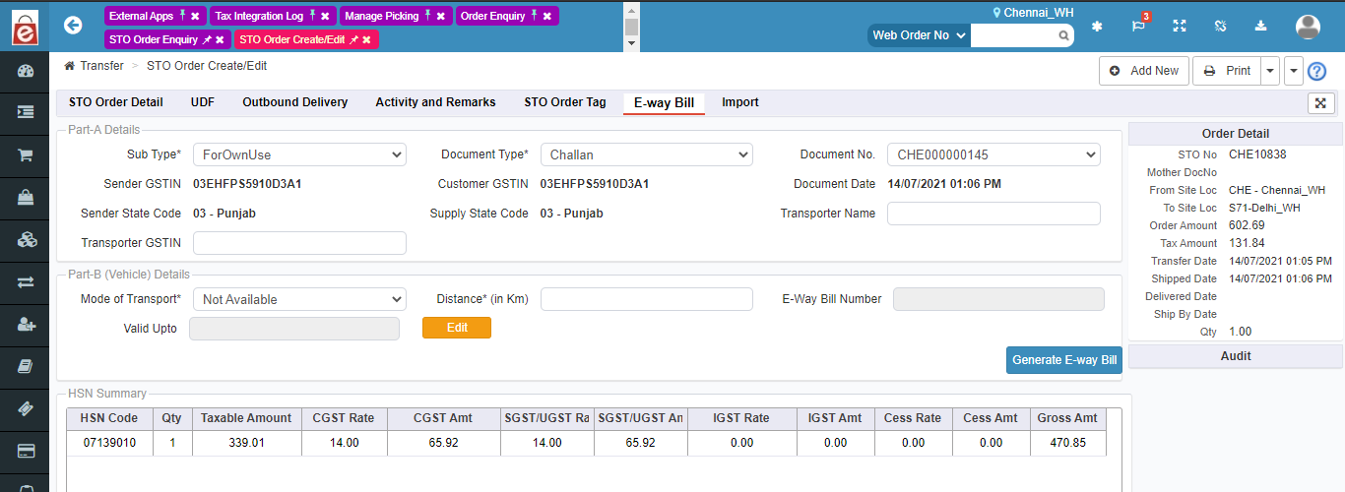This screenshot has height=492, width=1345.
Task: Switch to STO Order Tag tab
Action: (x=565, y=102)
